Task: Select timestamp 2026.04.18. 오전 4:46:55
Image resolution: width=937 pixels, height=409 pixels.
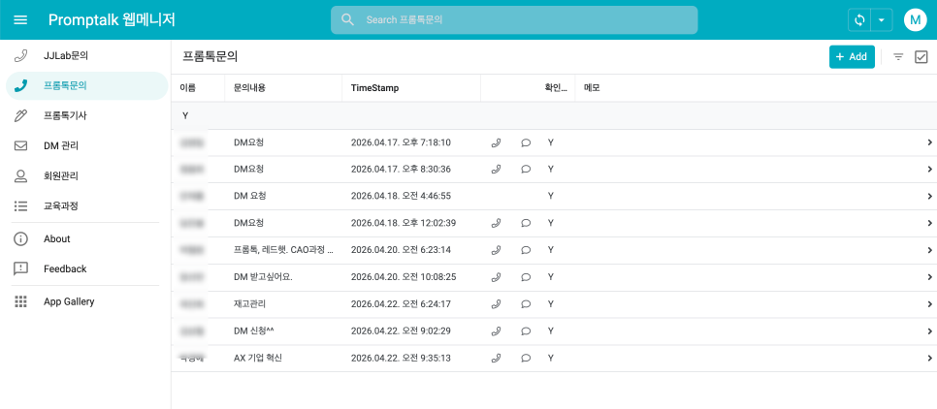Action: (401, 196)
